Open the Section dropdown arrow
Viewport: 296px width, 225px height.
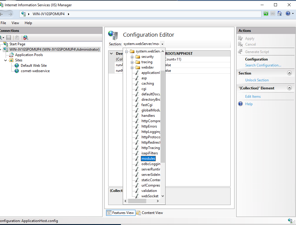(162, 44)
